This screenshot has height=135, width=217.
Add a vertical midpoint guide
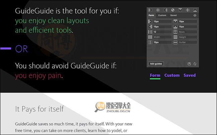158,10
